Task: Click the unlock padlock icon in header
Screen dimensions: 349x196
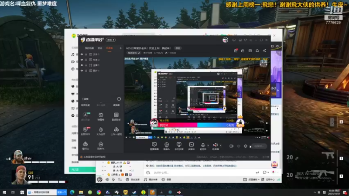Action: point(243,51)
